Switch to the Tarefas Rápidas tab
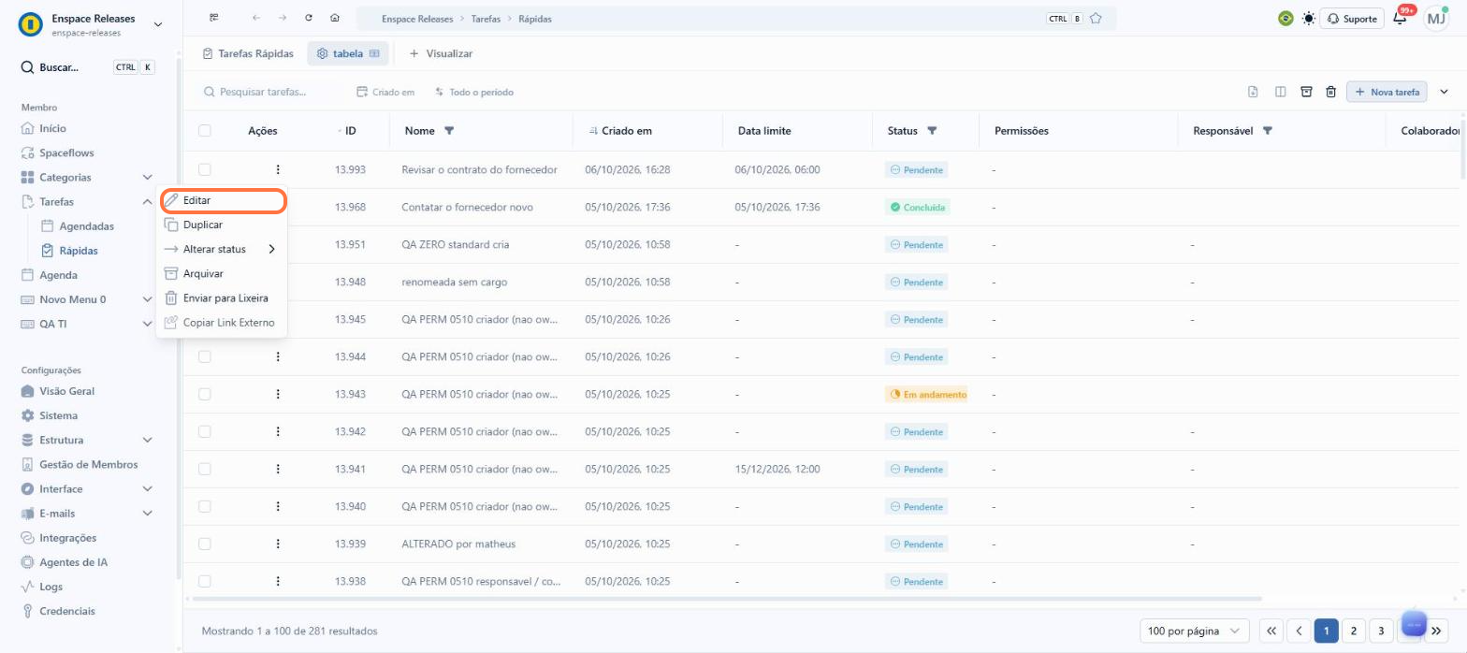 (x=248, y=53)
